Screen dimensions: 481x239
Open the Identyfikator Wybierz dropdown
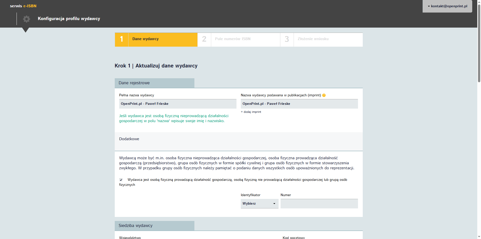click(x=259, y=204)
